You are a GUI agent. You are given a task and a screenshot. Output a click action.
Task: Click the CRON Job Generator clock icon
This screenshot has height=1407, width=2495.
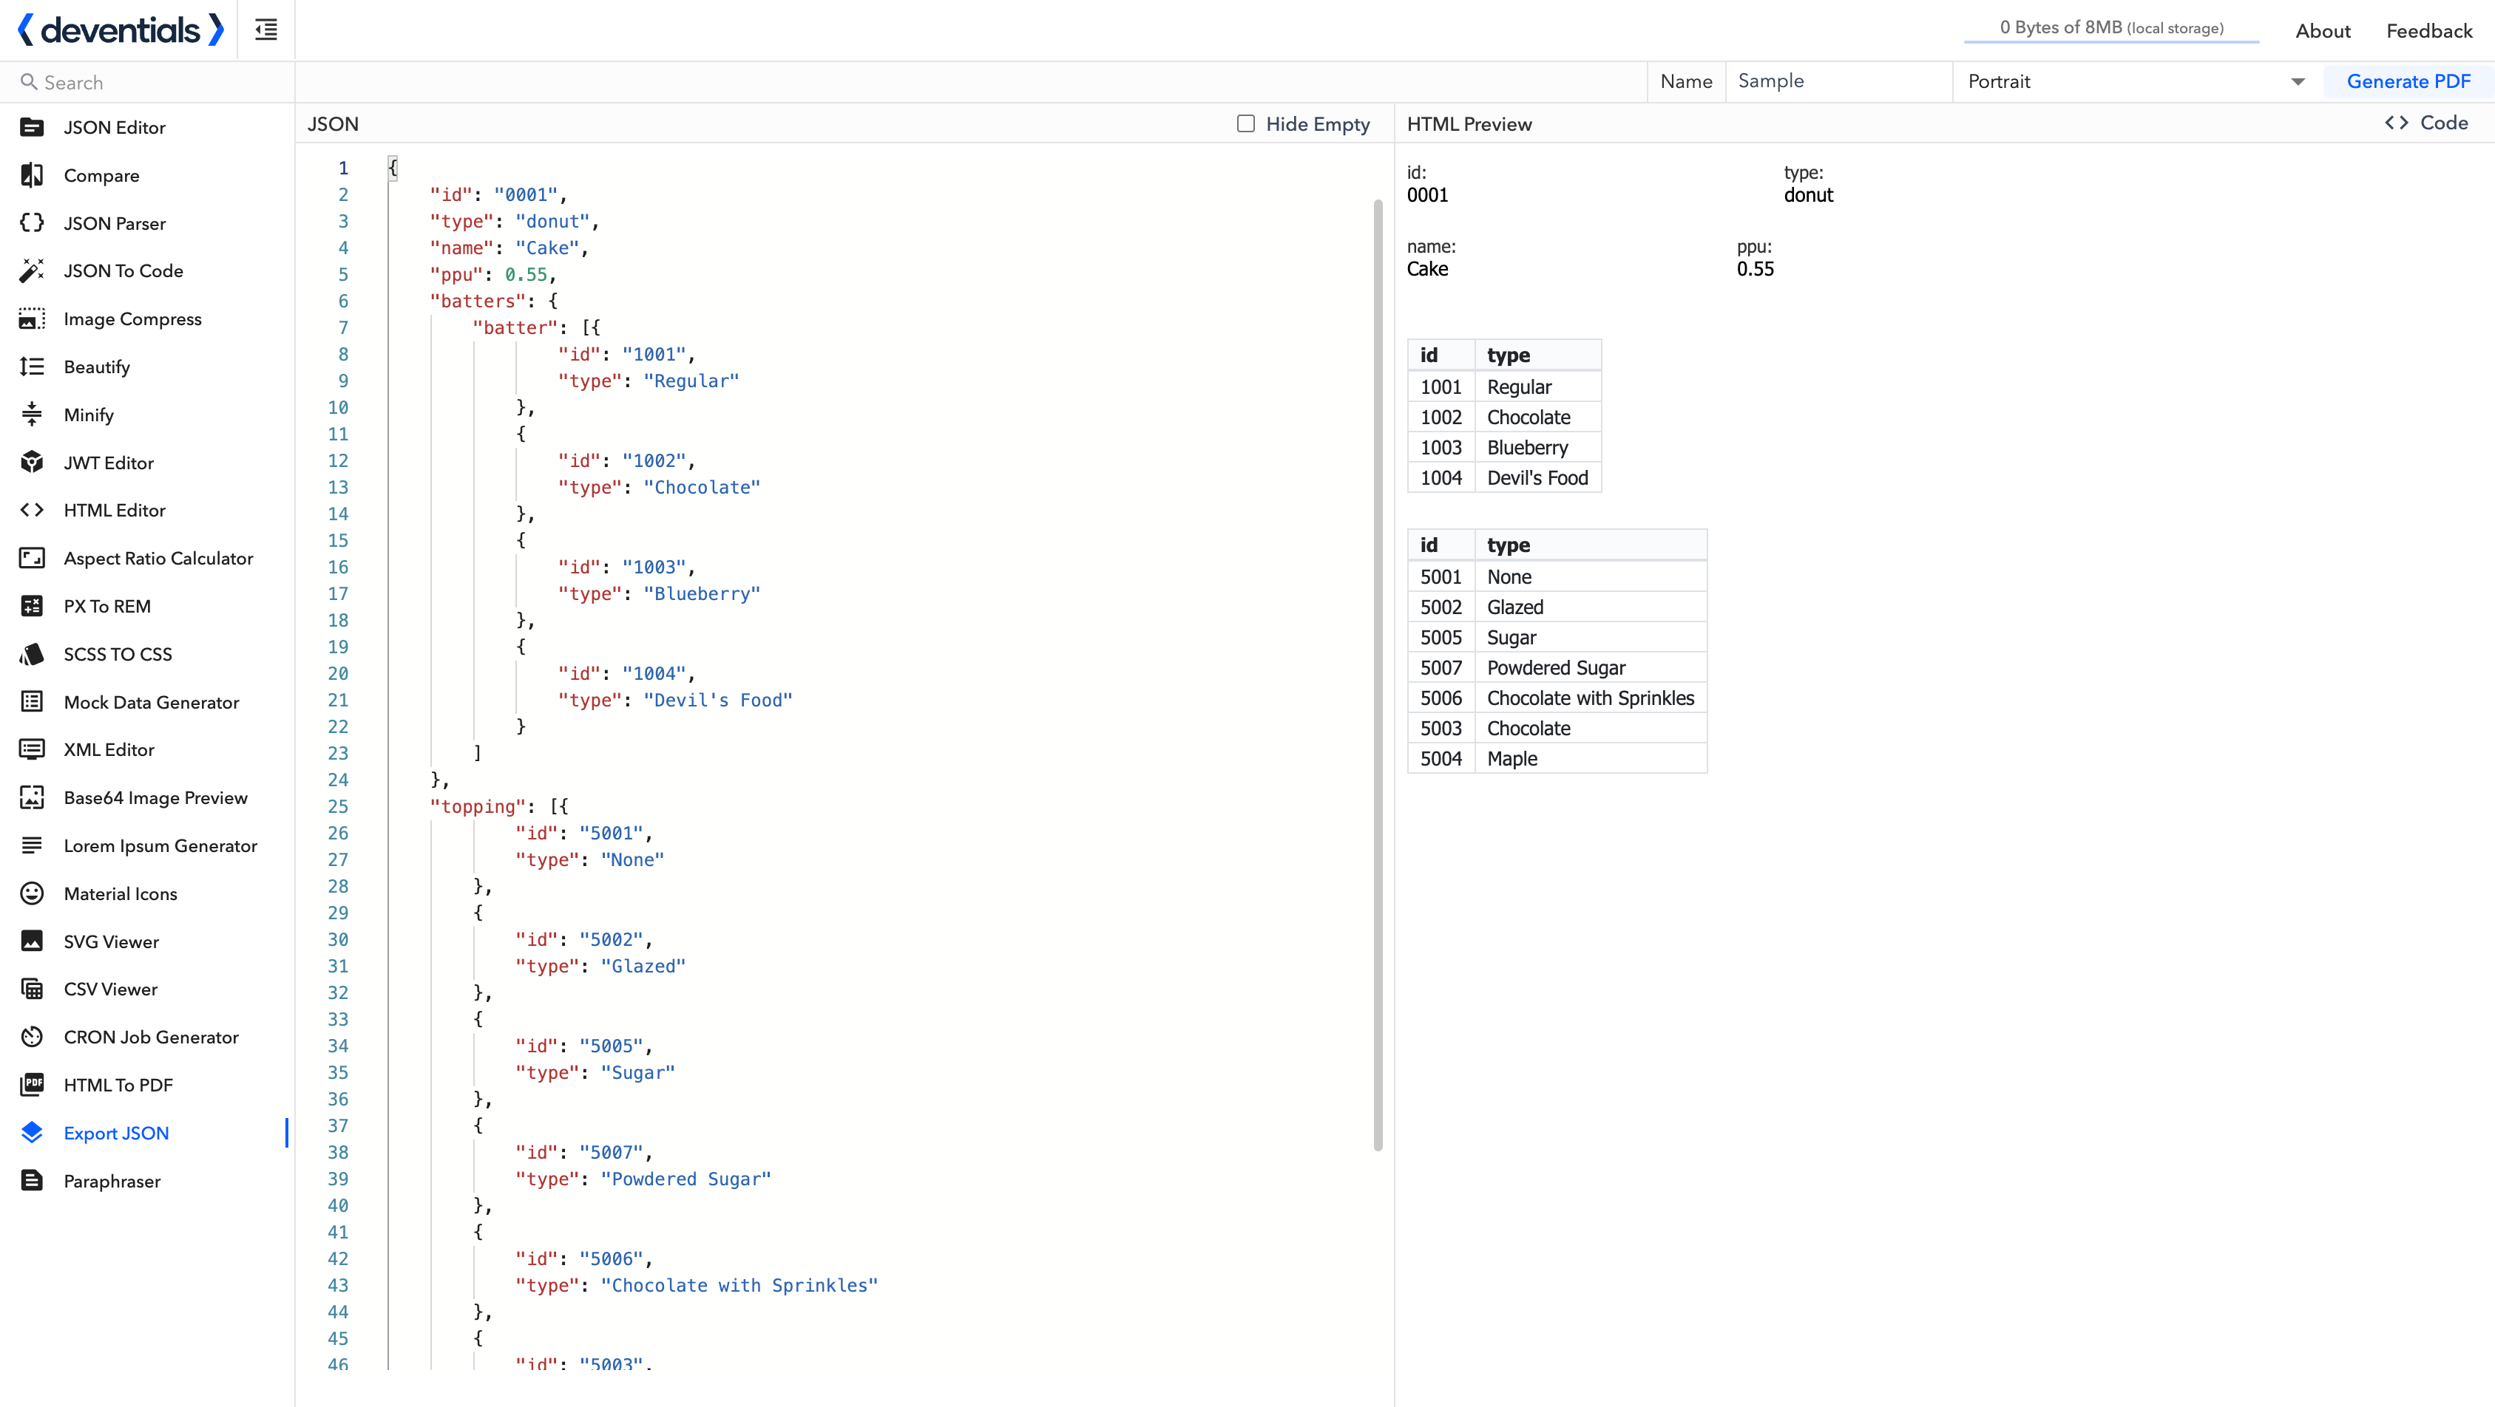[x=32, y=1038]
